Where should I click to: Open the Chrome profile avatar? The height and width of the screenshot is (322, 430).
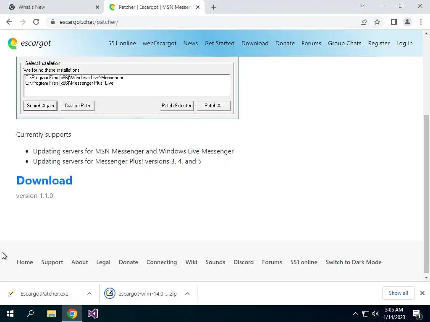pos(407,22)
